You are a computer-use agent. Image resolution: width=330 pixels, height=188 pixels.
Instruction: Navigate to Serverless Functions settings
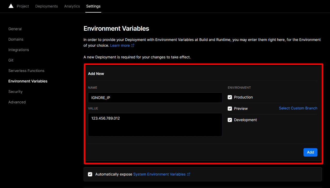(26, 71)
